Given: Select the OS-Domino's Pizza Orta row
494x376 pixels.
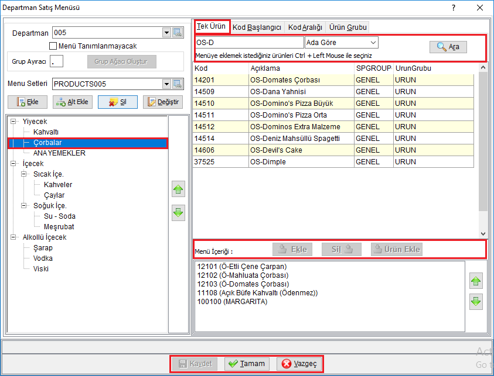Looking at the screenshot, I should click(x=333, y=115).
